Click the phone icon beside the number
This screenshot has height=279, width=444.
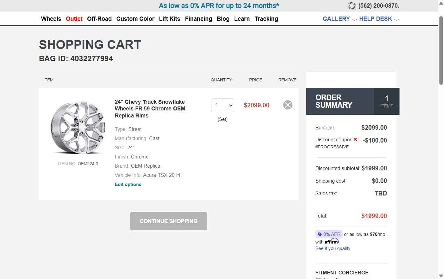pos(352,6)
